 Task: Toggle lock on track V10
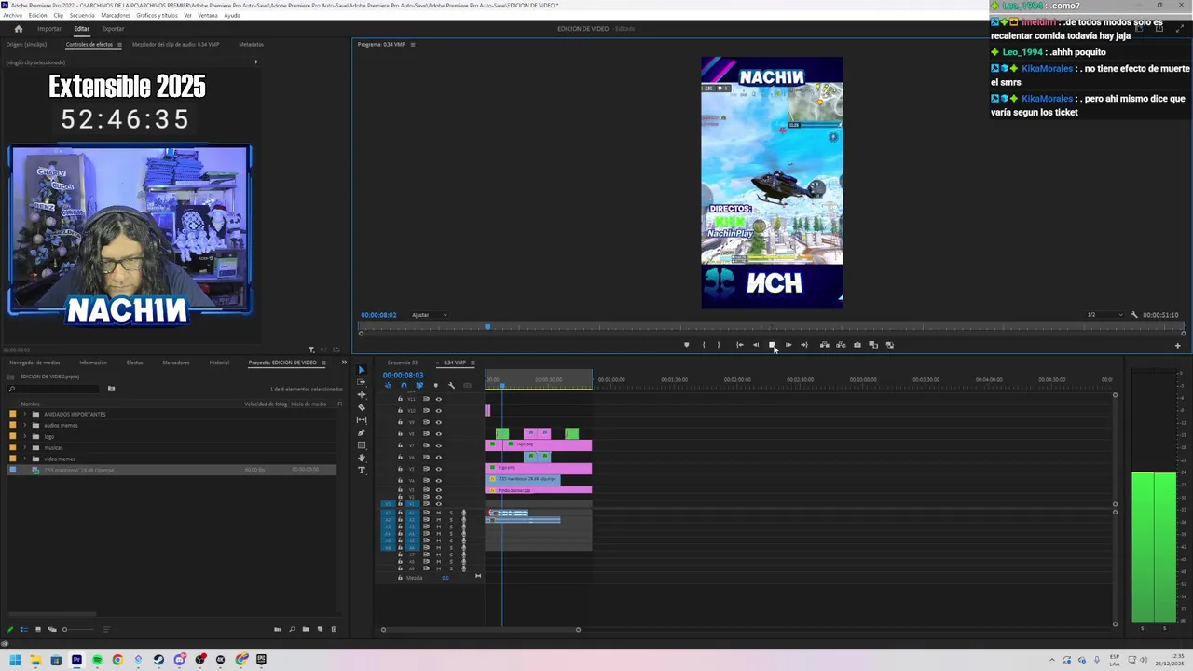(x=400, y=411)
